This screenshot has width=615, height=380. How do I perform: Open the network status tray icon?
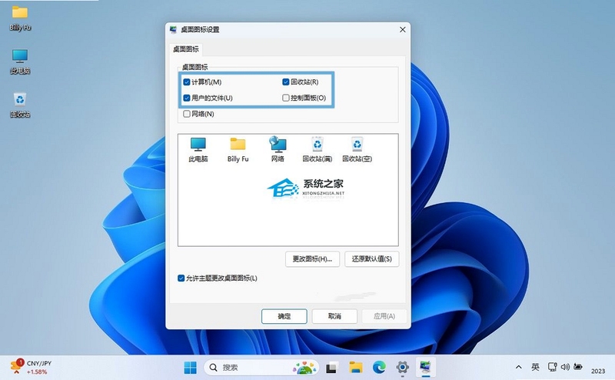point(552,367)
